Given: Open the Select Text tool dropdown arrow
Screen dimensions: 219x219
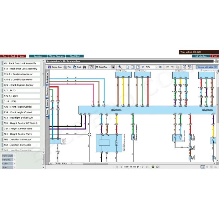Looking at the screenshot, I should (109, 67).
